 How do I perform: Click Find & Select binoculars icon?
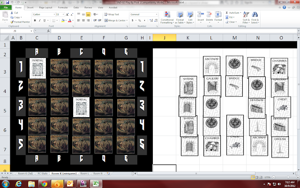click(x=255, y=15)
